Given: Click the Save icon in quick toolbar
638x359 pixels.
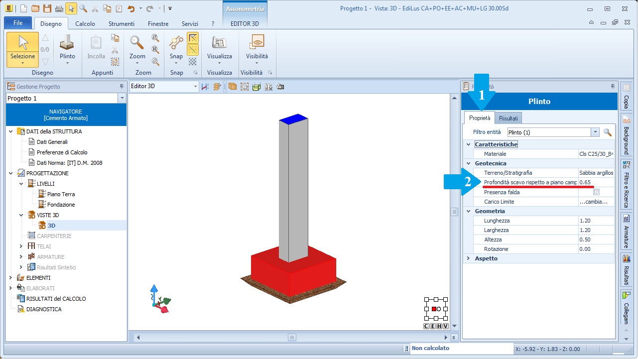Looking at the screenshot, I should (47, 8).
